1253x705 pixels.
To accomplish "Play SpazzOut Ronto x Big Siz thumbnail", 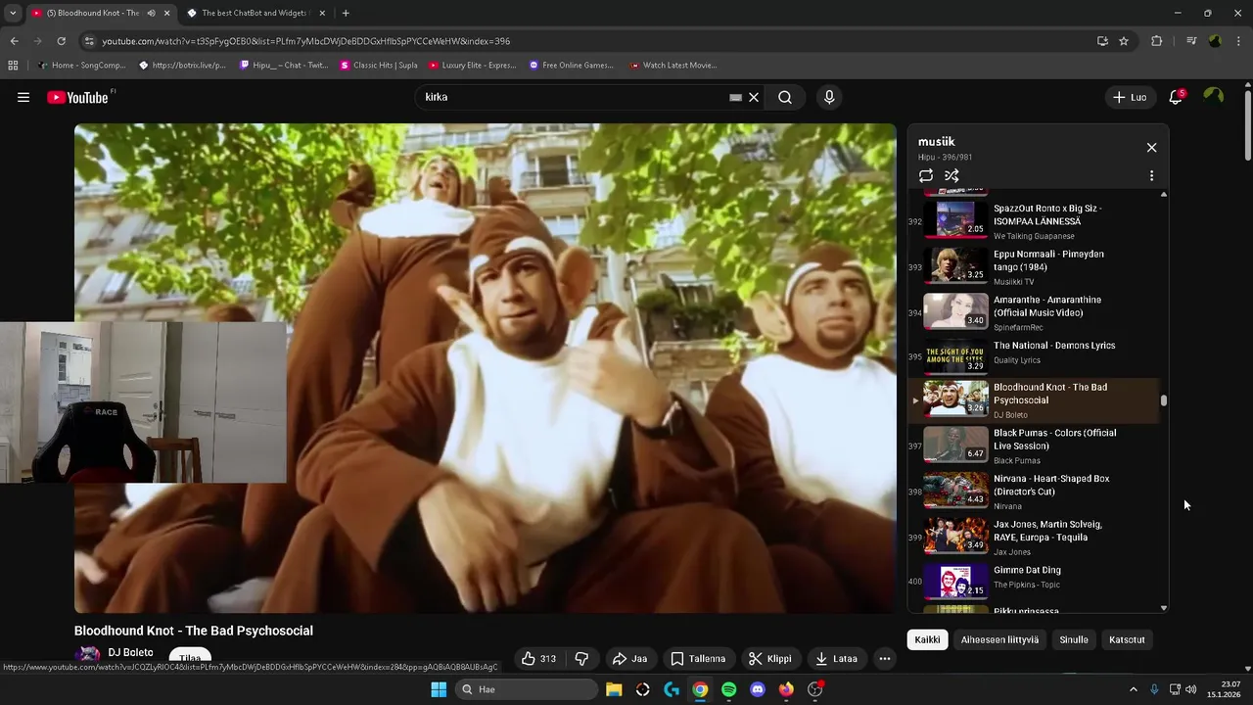I will pyautogui.click(x=955, y=219).
